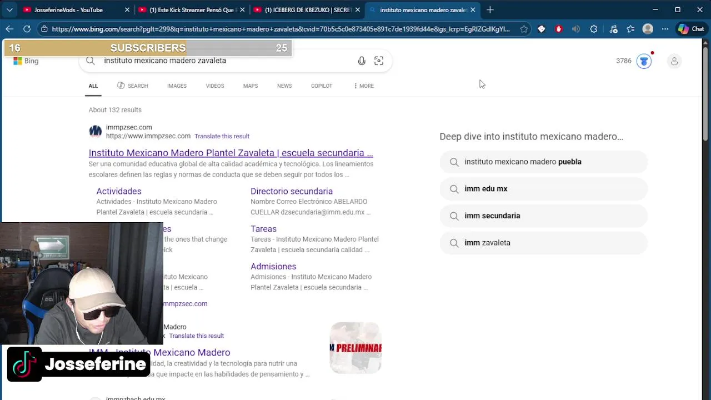Open the site info icon in address bar
This screenshot has width=711, height=400.
44,29
